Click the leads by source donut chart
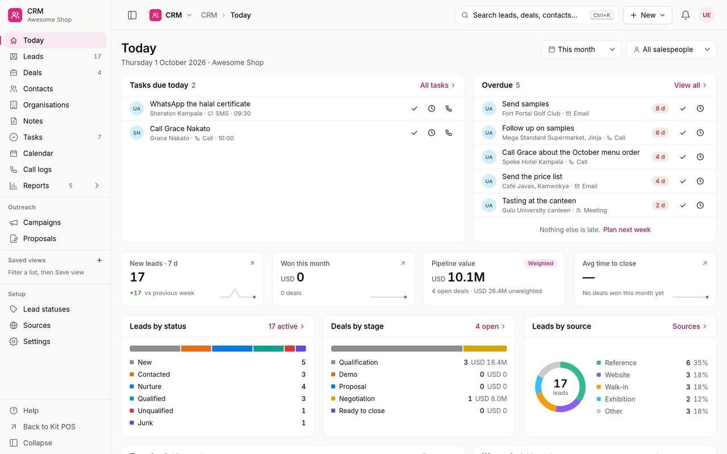Image resolution: width=727 pixels, height=454 pixels. click(x=561, y=386)
